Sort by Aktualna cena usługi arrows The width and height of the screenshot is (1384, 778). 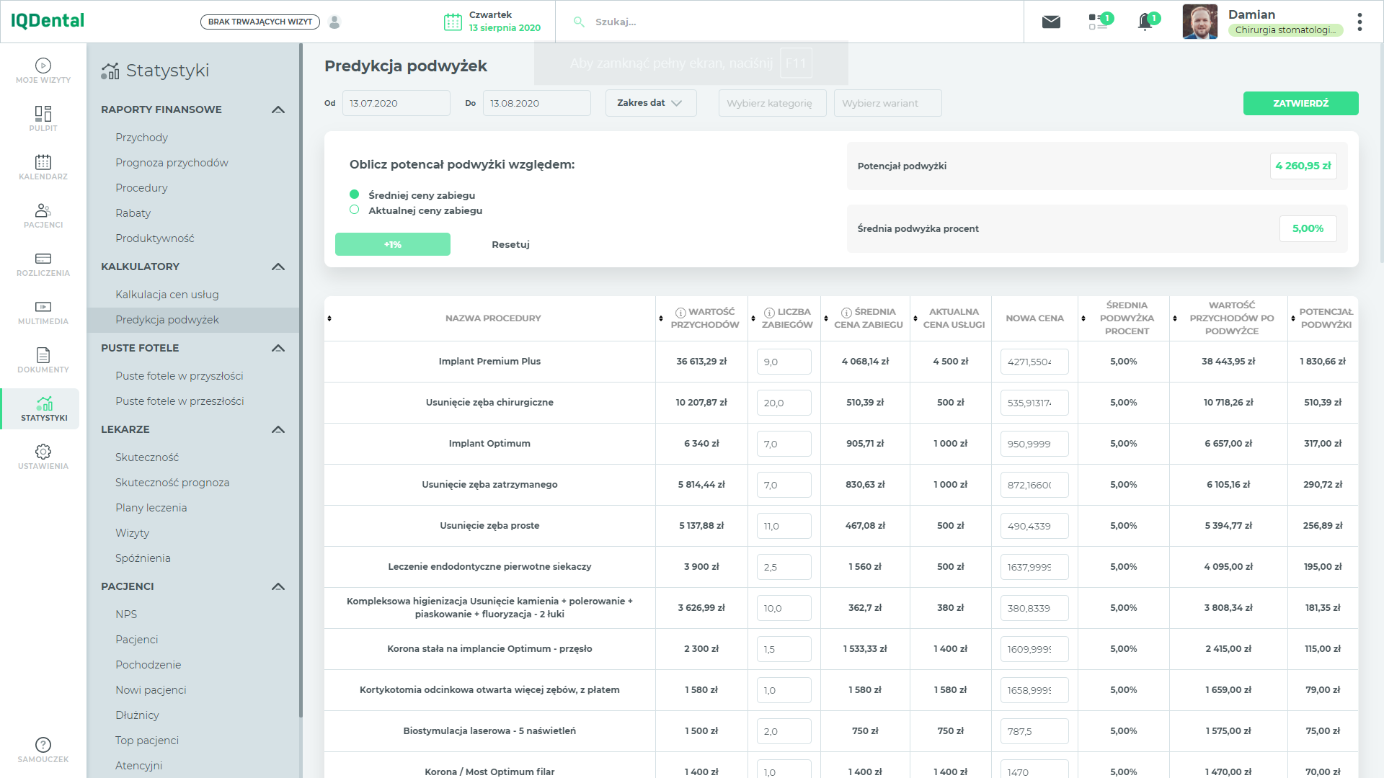pyautogui.click(x=915, y=318)
